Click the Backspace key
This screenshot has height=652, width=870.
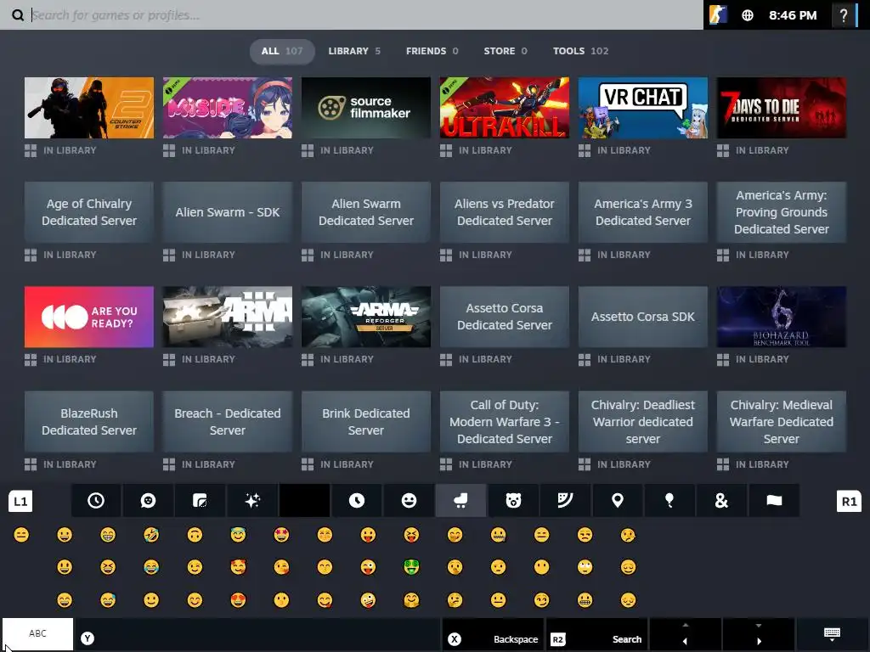point(494,635)
